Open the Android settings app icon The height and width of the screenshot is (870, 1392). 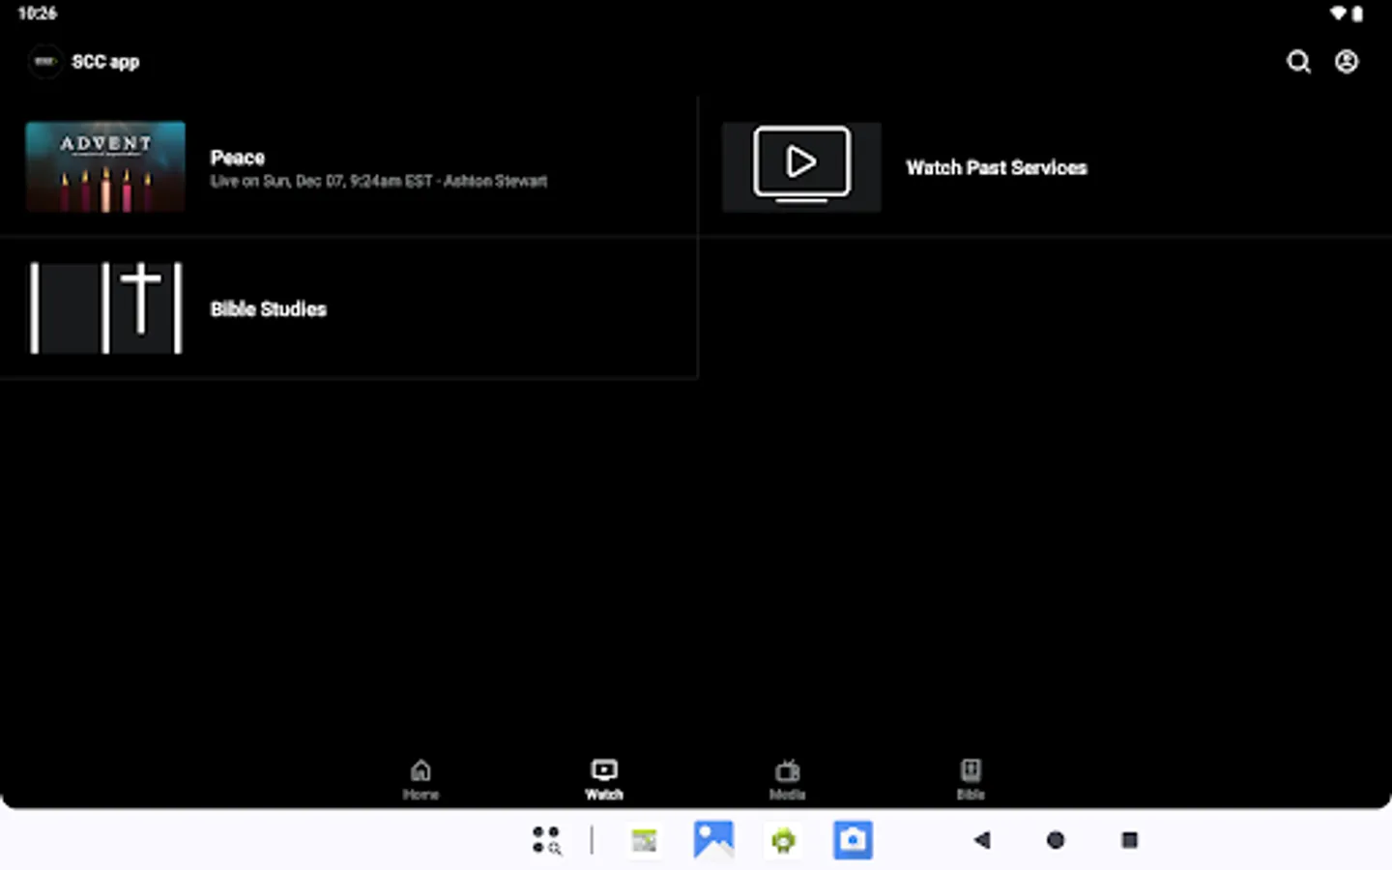click(783, 840)
